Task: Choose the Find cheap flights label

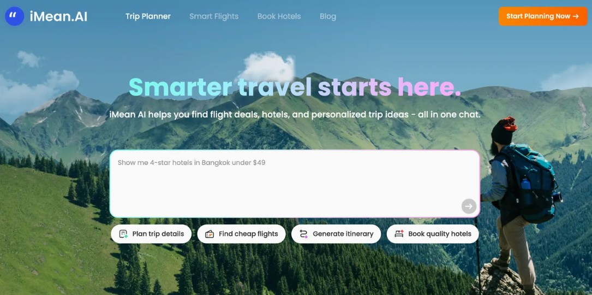Action: coord(248,234)
